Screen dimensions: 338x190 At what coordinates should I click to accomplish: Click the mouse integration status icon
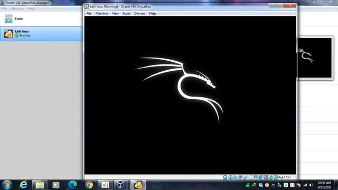270,177
